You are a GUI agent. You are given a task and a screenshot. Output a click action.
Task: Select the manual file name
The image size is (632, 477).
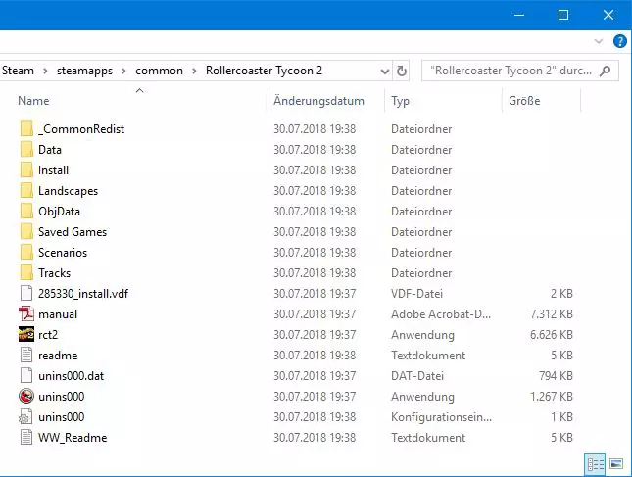click(58, 313)
